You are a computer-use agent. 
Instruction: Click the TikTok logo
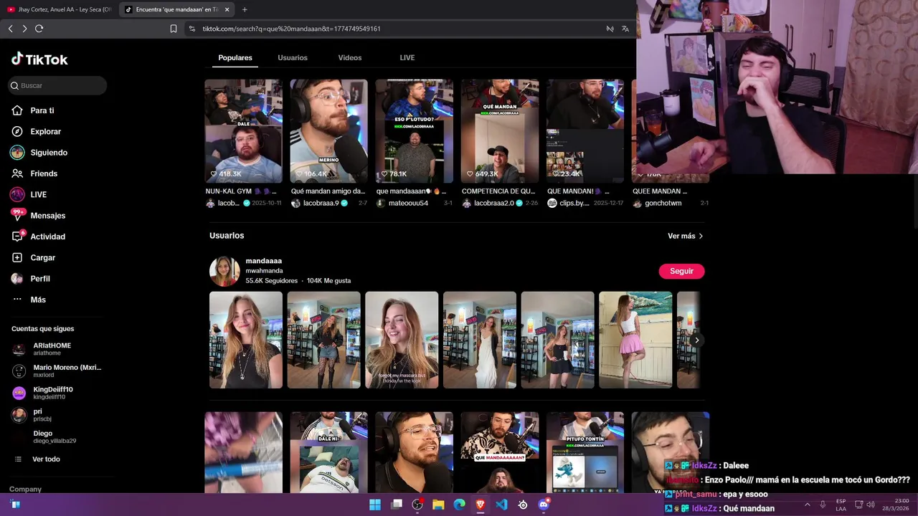tap(39, 59)
